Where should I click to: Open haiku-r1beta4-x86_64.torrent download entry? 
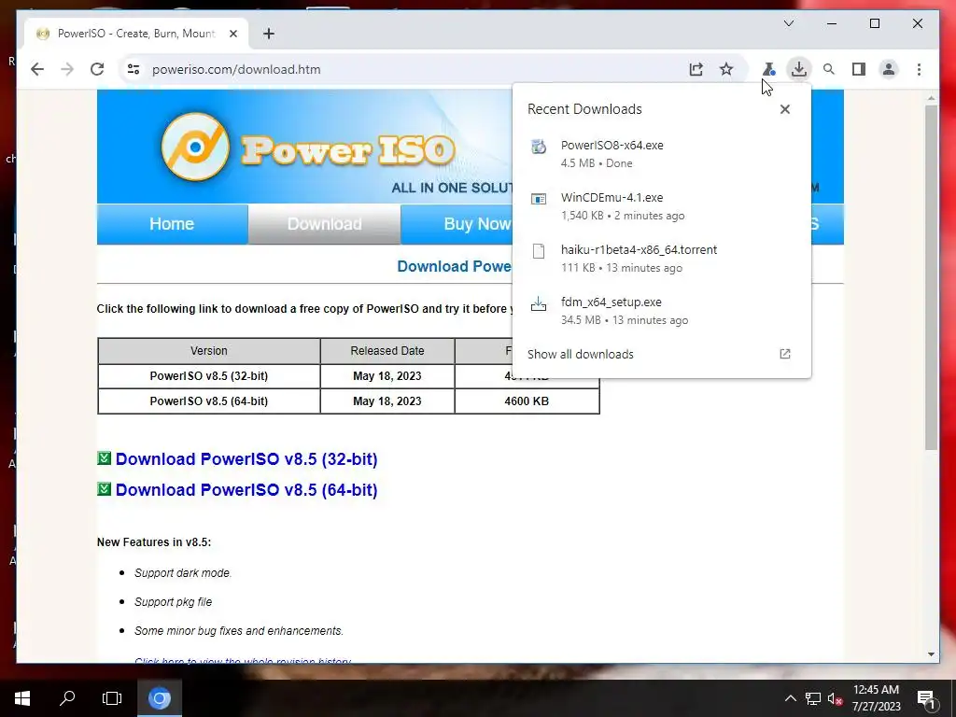coord(662,259)
